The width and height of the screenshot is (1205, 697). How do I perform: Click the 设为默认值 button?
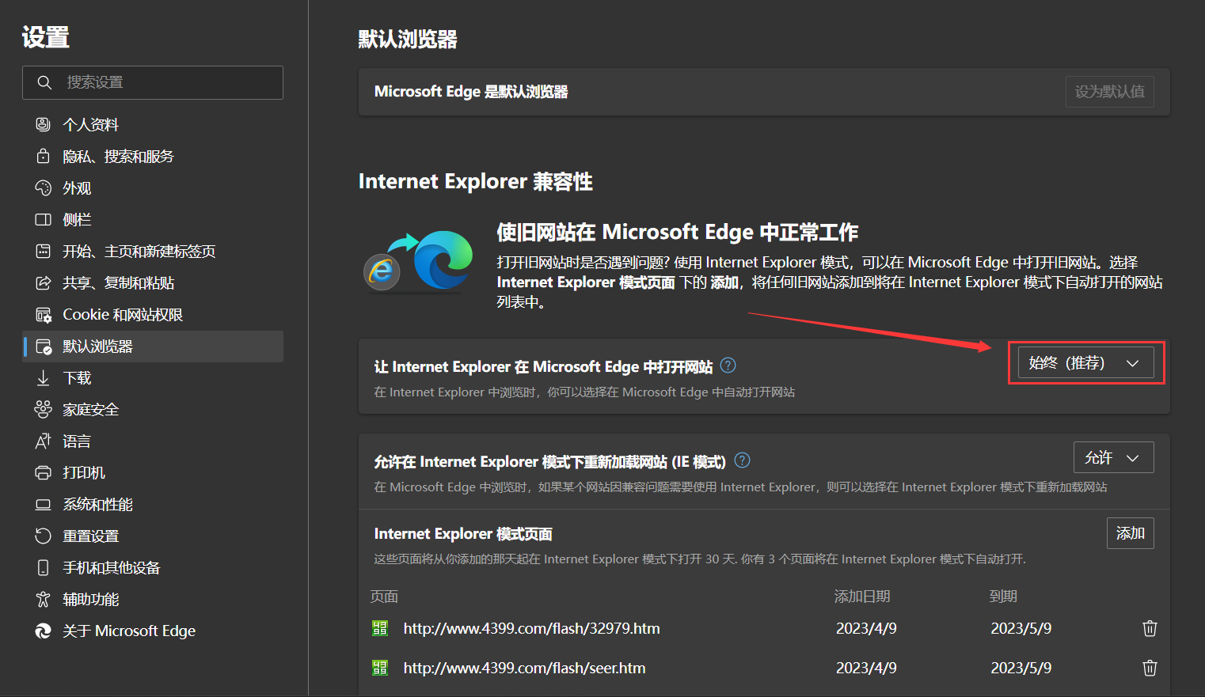click(x=1109, y=92)
